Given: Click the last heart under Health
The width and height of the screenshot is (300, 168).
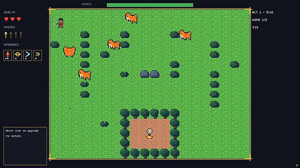Looking at the screenshot, I should [19, 19].
